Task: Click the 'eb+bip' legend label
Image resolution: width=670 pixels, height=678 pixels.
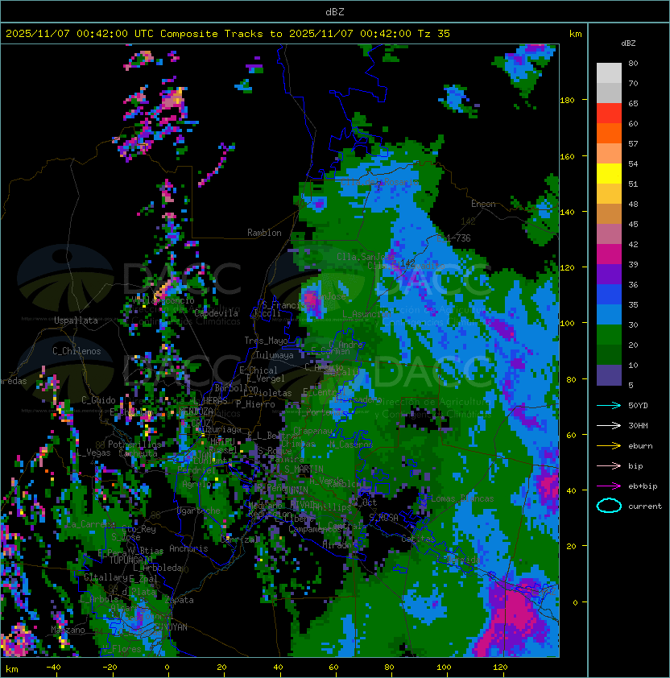Action: [643, 486]
